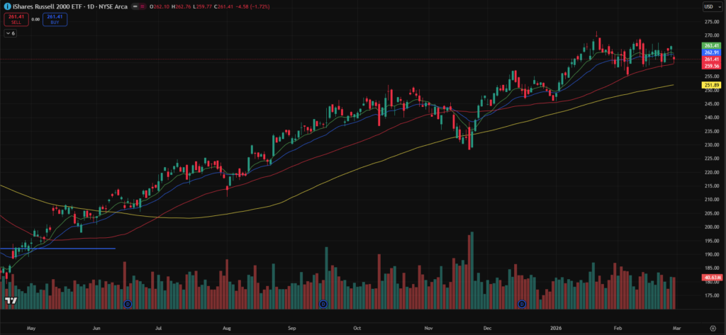Click the TradingView logo in chart corner
The height and width of the screenshot is (335, 726).
click(11, 301)
